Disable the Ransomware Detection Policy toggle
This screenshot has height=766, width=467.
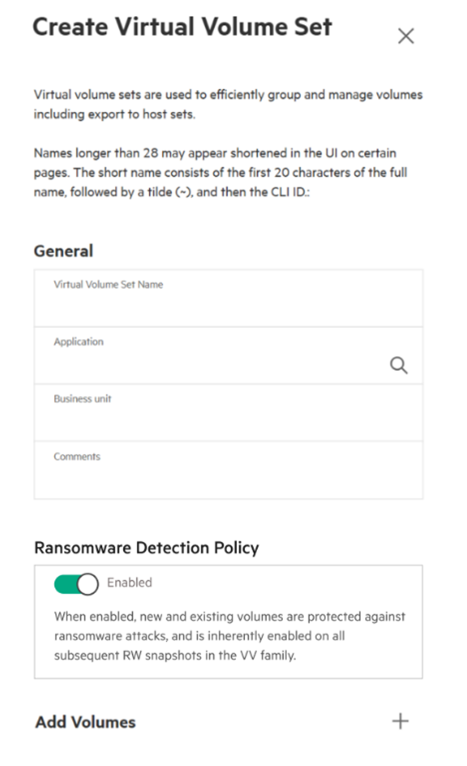tap(76, 584)
